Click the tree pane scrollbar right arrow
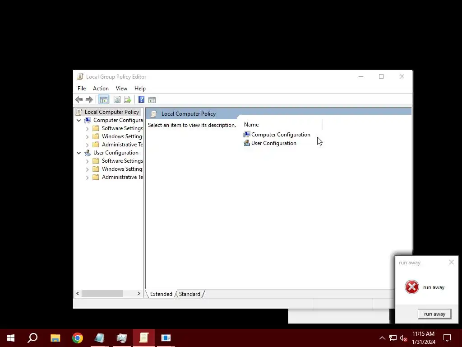The height and width of the screenshot is (347, 462). tap(139, 294)
